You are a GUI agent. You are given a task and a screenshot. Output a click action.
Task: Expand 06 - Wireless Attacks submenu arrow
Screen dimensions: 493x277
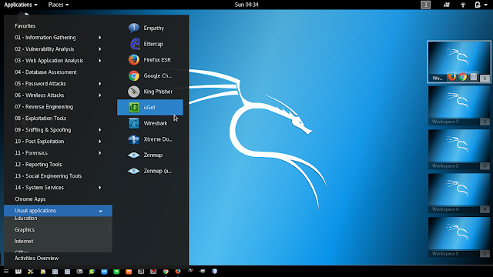pyautogui.click(x=100, y=95)
